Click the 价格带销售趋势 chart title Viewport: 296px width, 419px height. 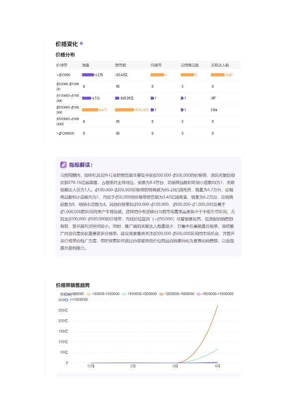(73, 285)
